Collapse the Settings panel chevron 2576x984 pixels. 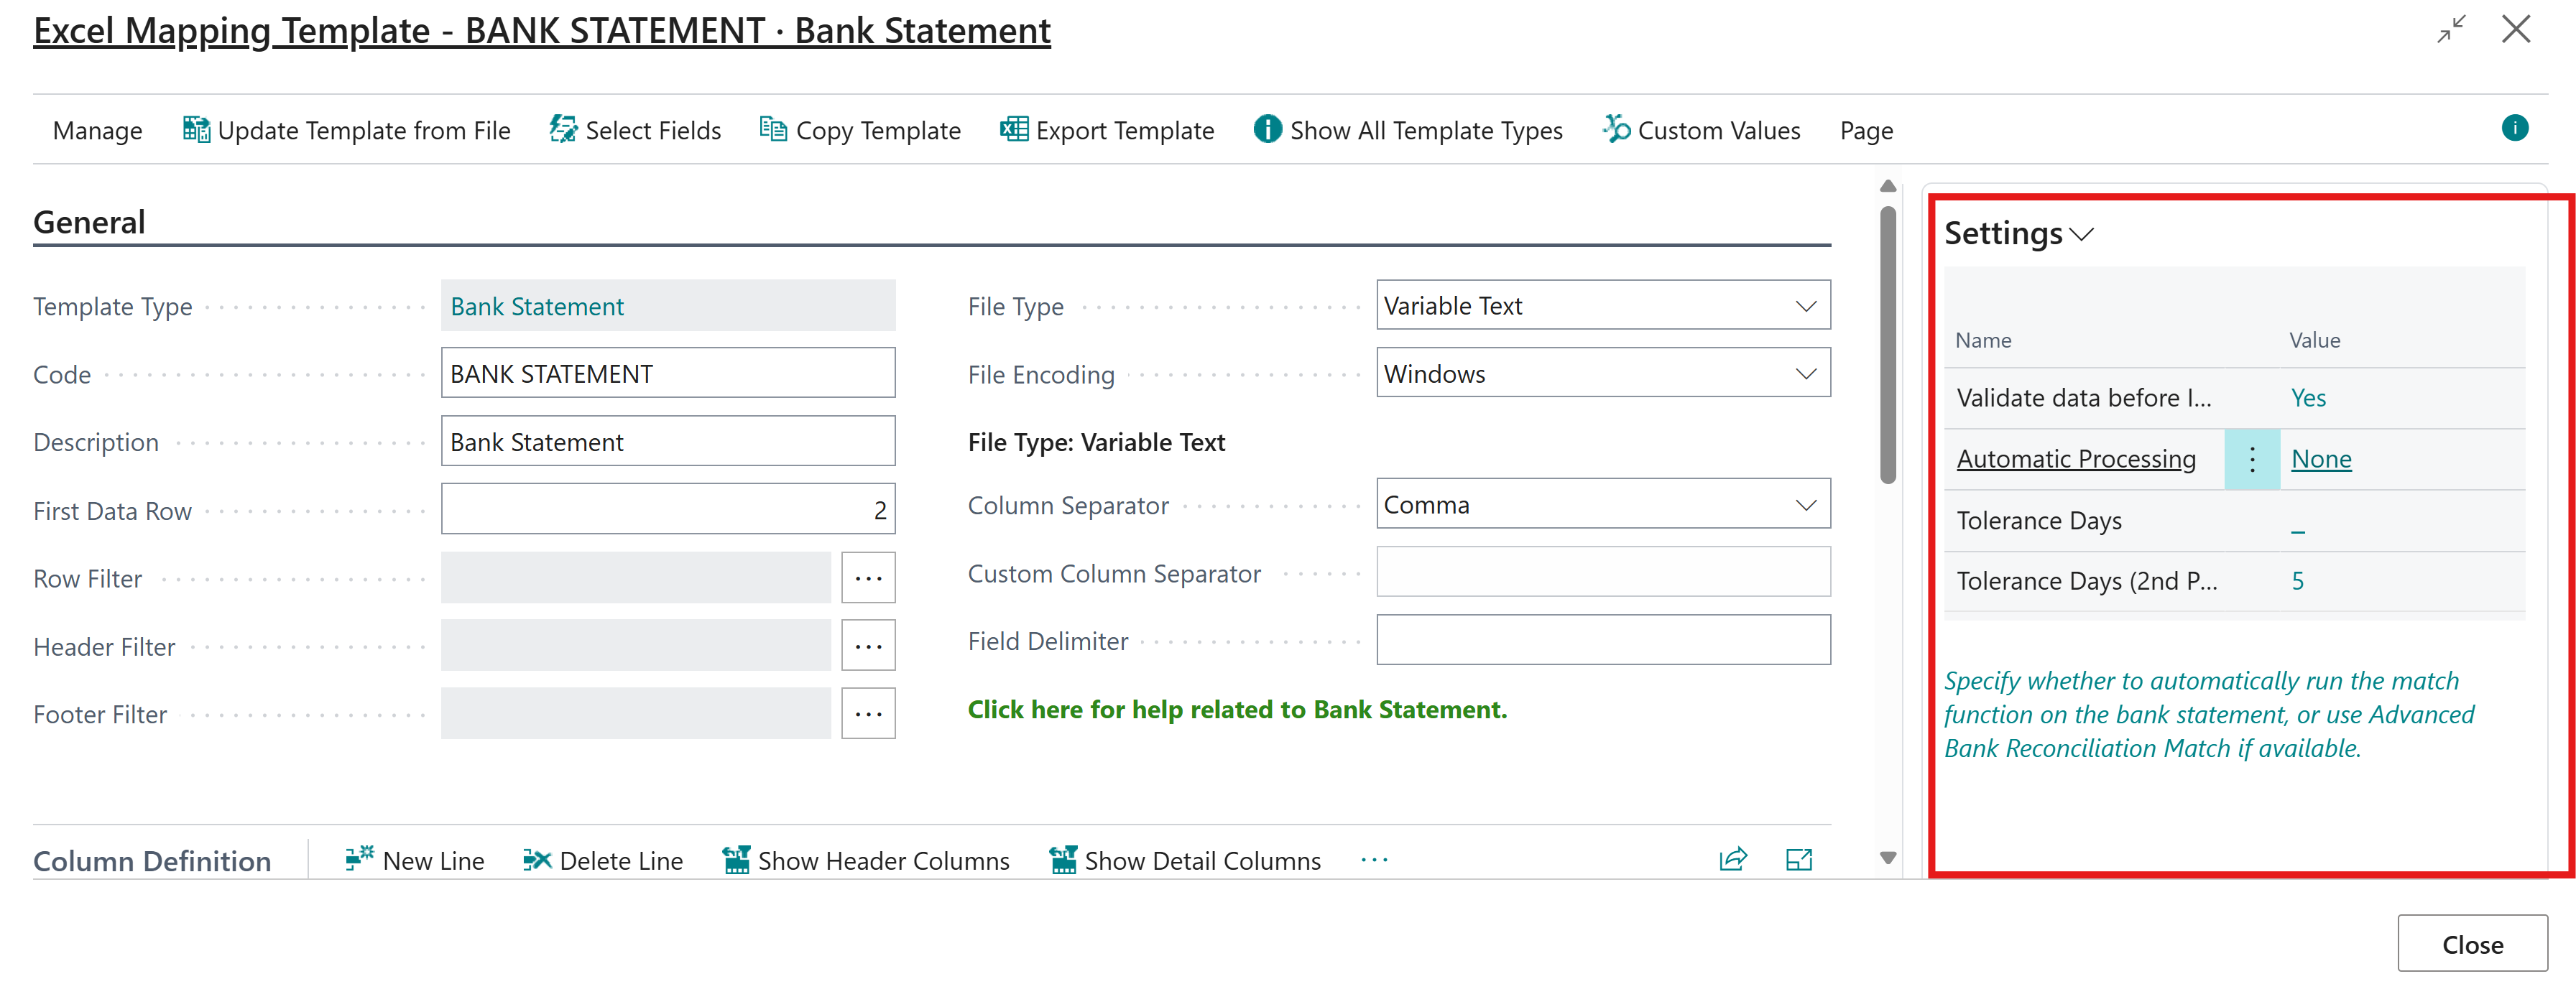(x=2083, y=236)
